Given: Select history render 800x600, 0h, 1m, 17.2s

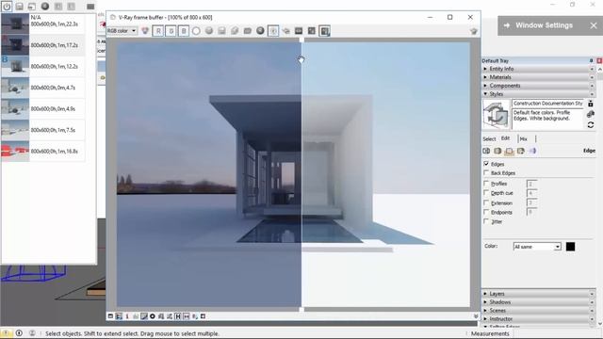Looking at the screenshot, I should [x=43, y=45].
